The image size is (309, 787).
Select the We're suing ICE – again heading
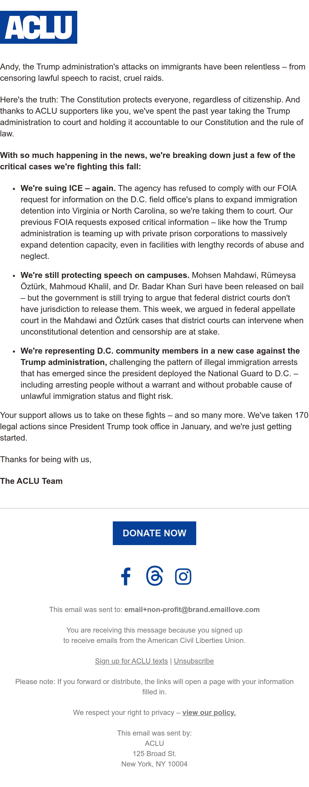pyautogui.click(x=68, y=188)
